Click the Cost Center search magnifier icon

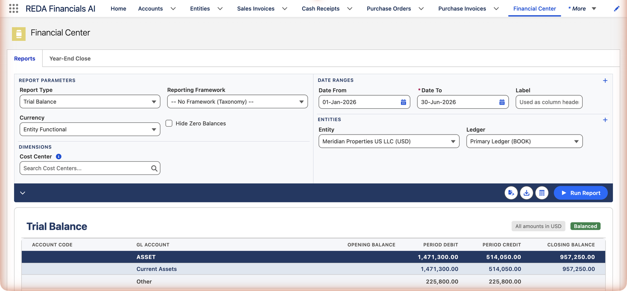click(x=154, y=168)
